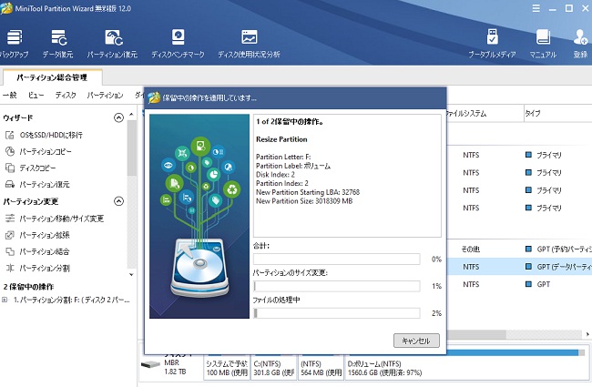Image resolution: width=592 pixels, height=387 pixels.
Task: Select the 564 MB (NTFS) partition block
Action: [x=321, y=367]
